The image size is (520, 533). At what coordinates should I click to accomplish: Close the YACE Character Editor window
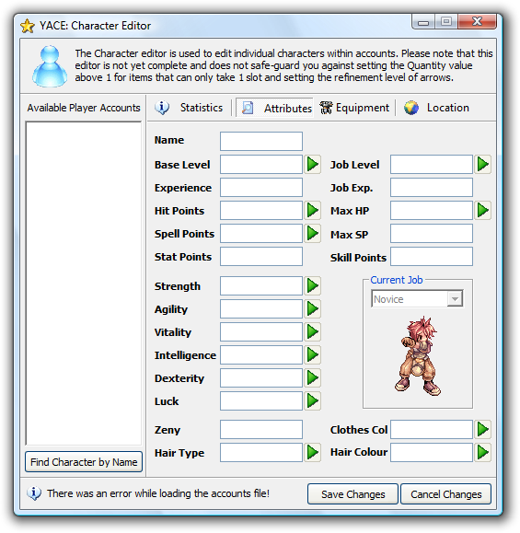(x=477, y=21)
